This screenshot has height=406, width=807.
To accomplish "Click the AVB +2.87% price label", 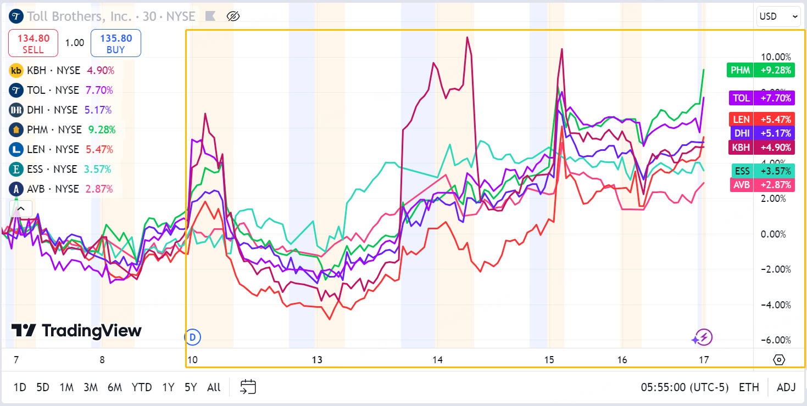I will coord(762,185).
